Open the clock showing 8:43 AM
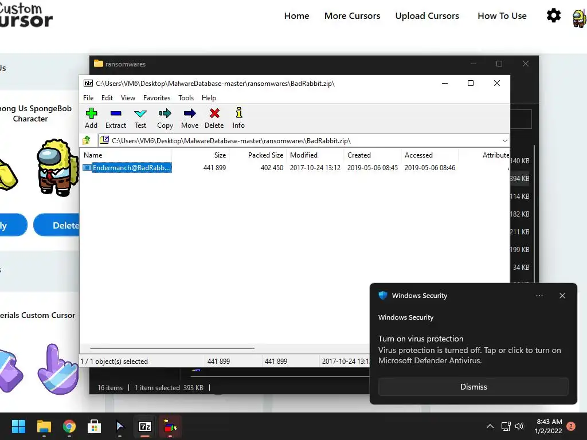Image resolution: width=587 pixels, height=440 pixels. (549, 426)
